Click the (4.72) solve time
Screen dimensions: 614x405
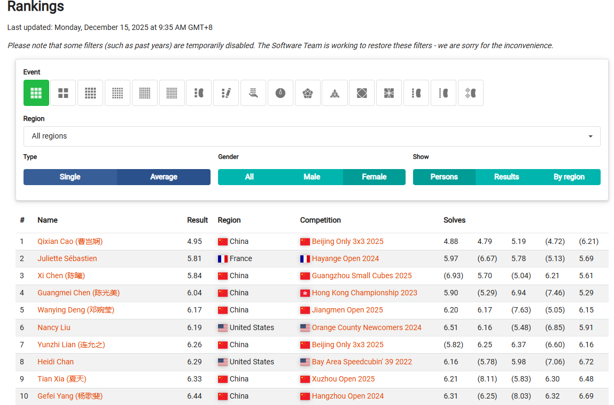click(x=555, y=241)
